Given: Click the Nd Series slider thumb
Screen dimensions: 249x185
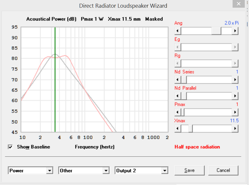Looking at the screenshot, I should pos(184,80).
